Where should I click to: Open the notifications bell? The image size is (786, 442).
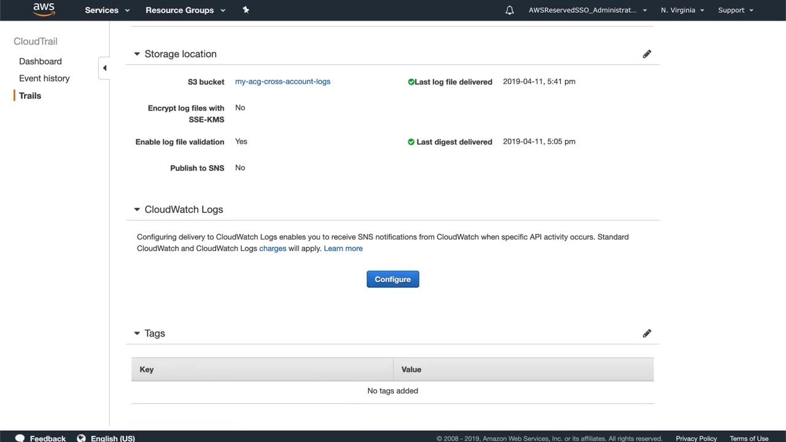tap(509, 10)
